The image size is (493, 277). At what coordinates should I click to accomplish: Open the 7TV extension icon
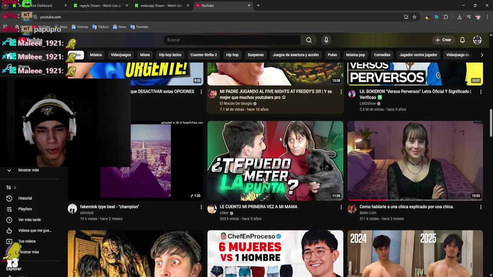436,17
